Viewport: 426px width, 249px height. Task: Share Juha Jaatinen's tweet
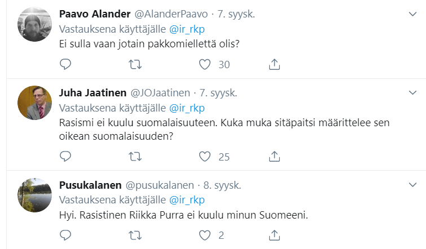[x=274, y=156]
